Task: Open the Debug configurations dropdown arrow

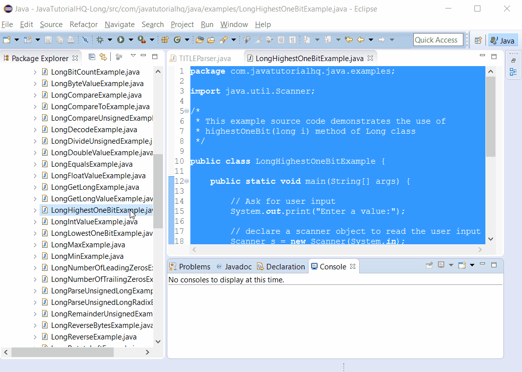Action: point(109,40)
